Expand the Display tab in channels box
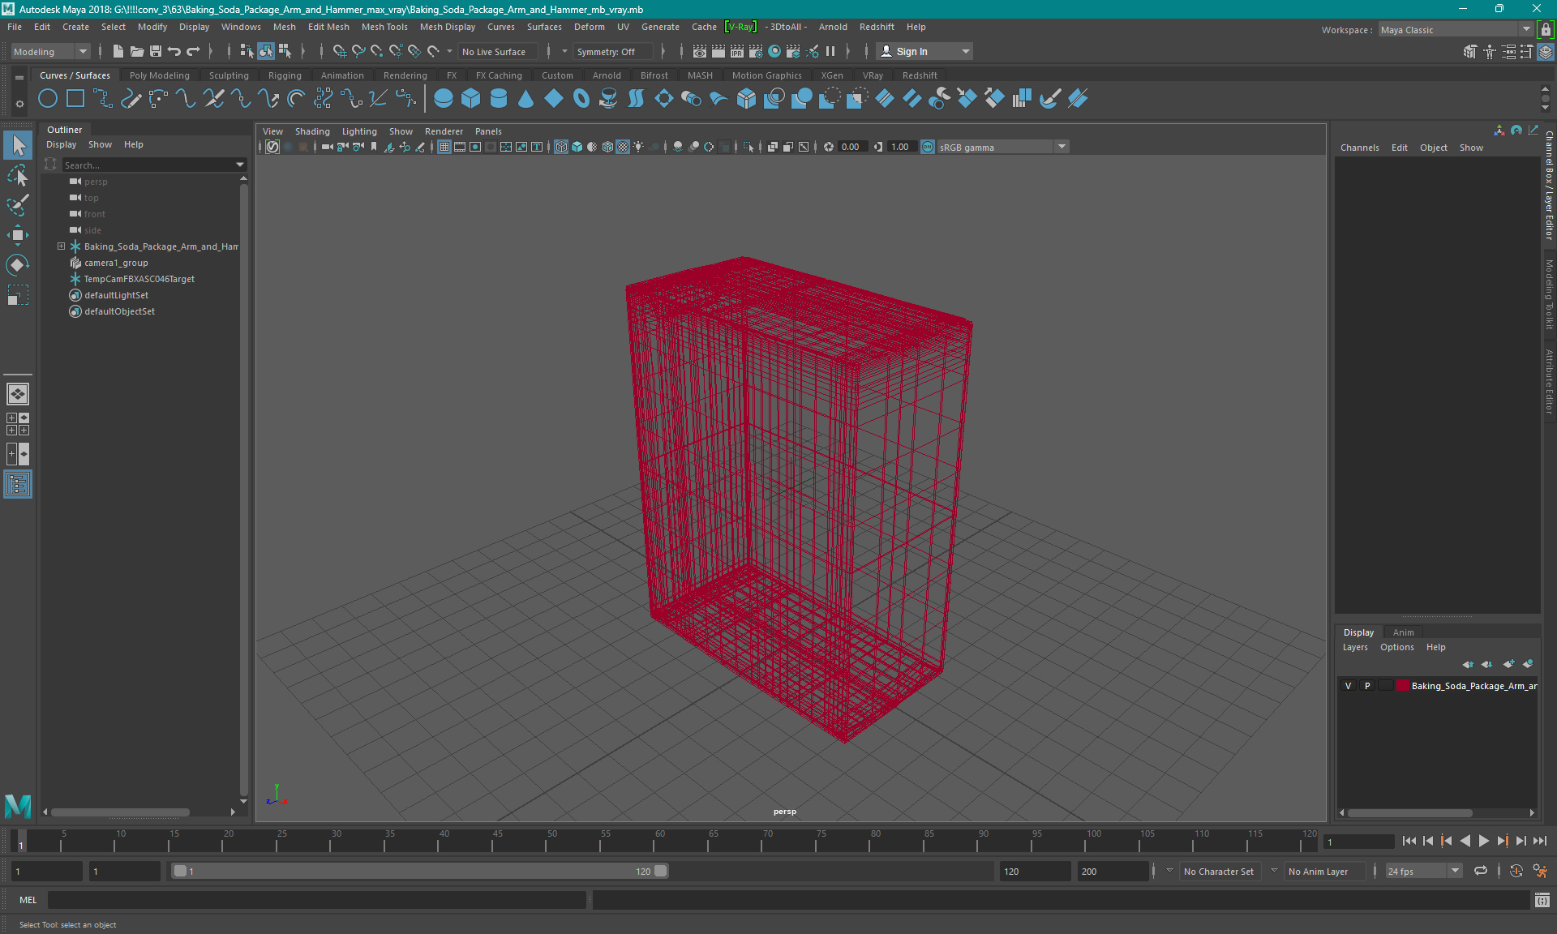The height and width of the screenshot is (934, 1557). 1359,632
